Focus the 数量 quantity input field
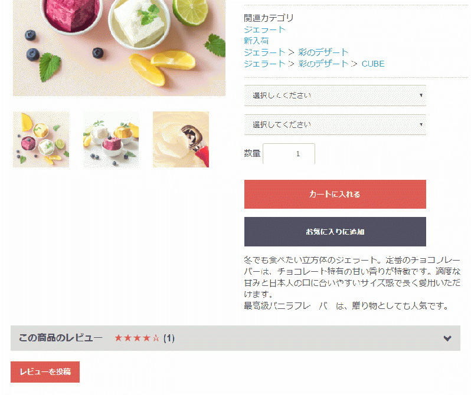 [289, 154]
